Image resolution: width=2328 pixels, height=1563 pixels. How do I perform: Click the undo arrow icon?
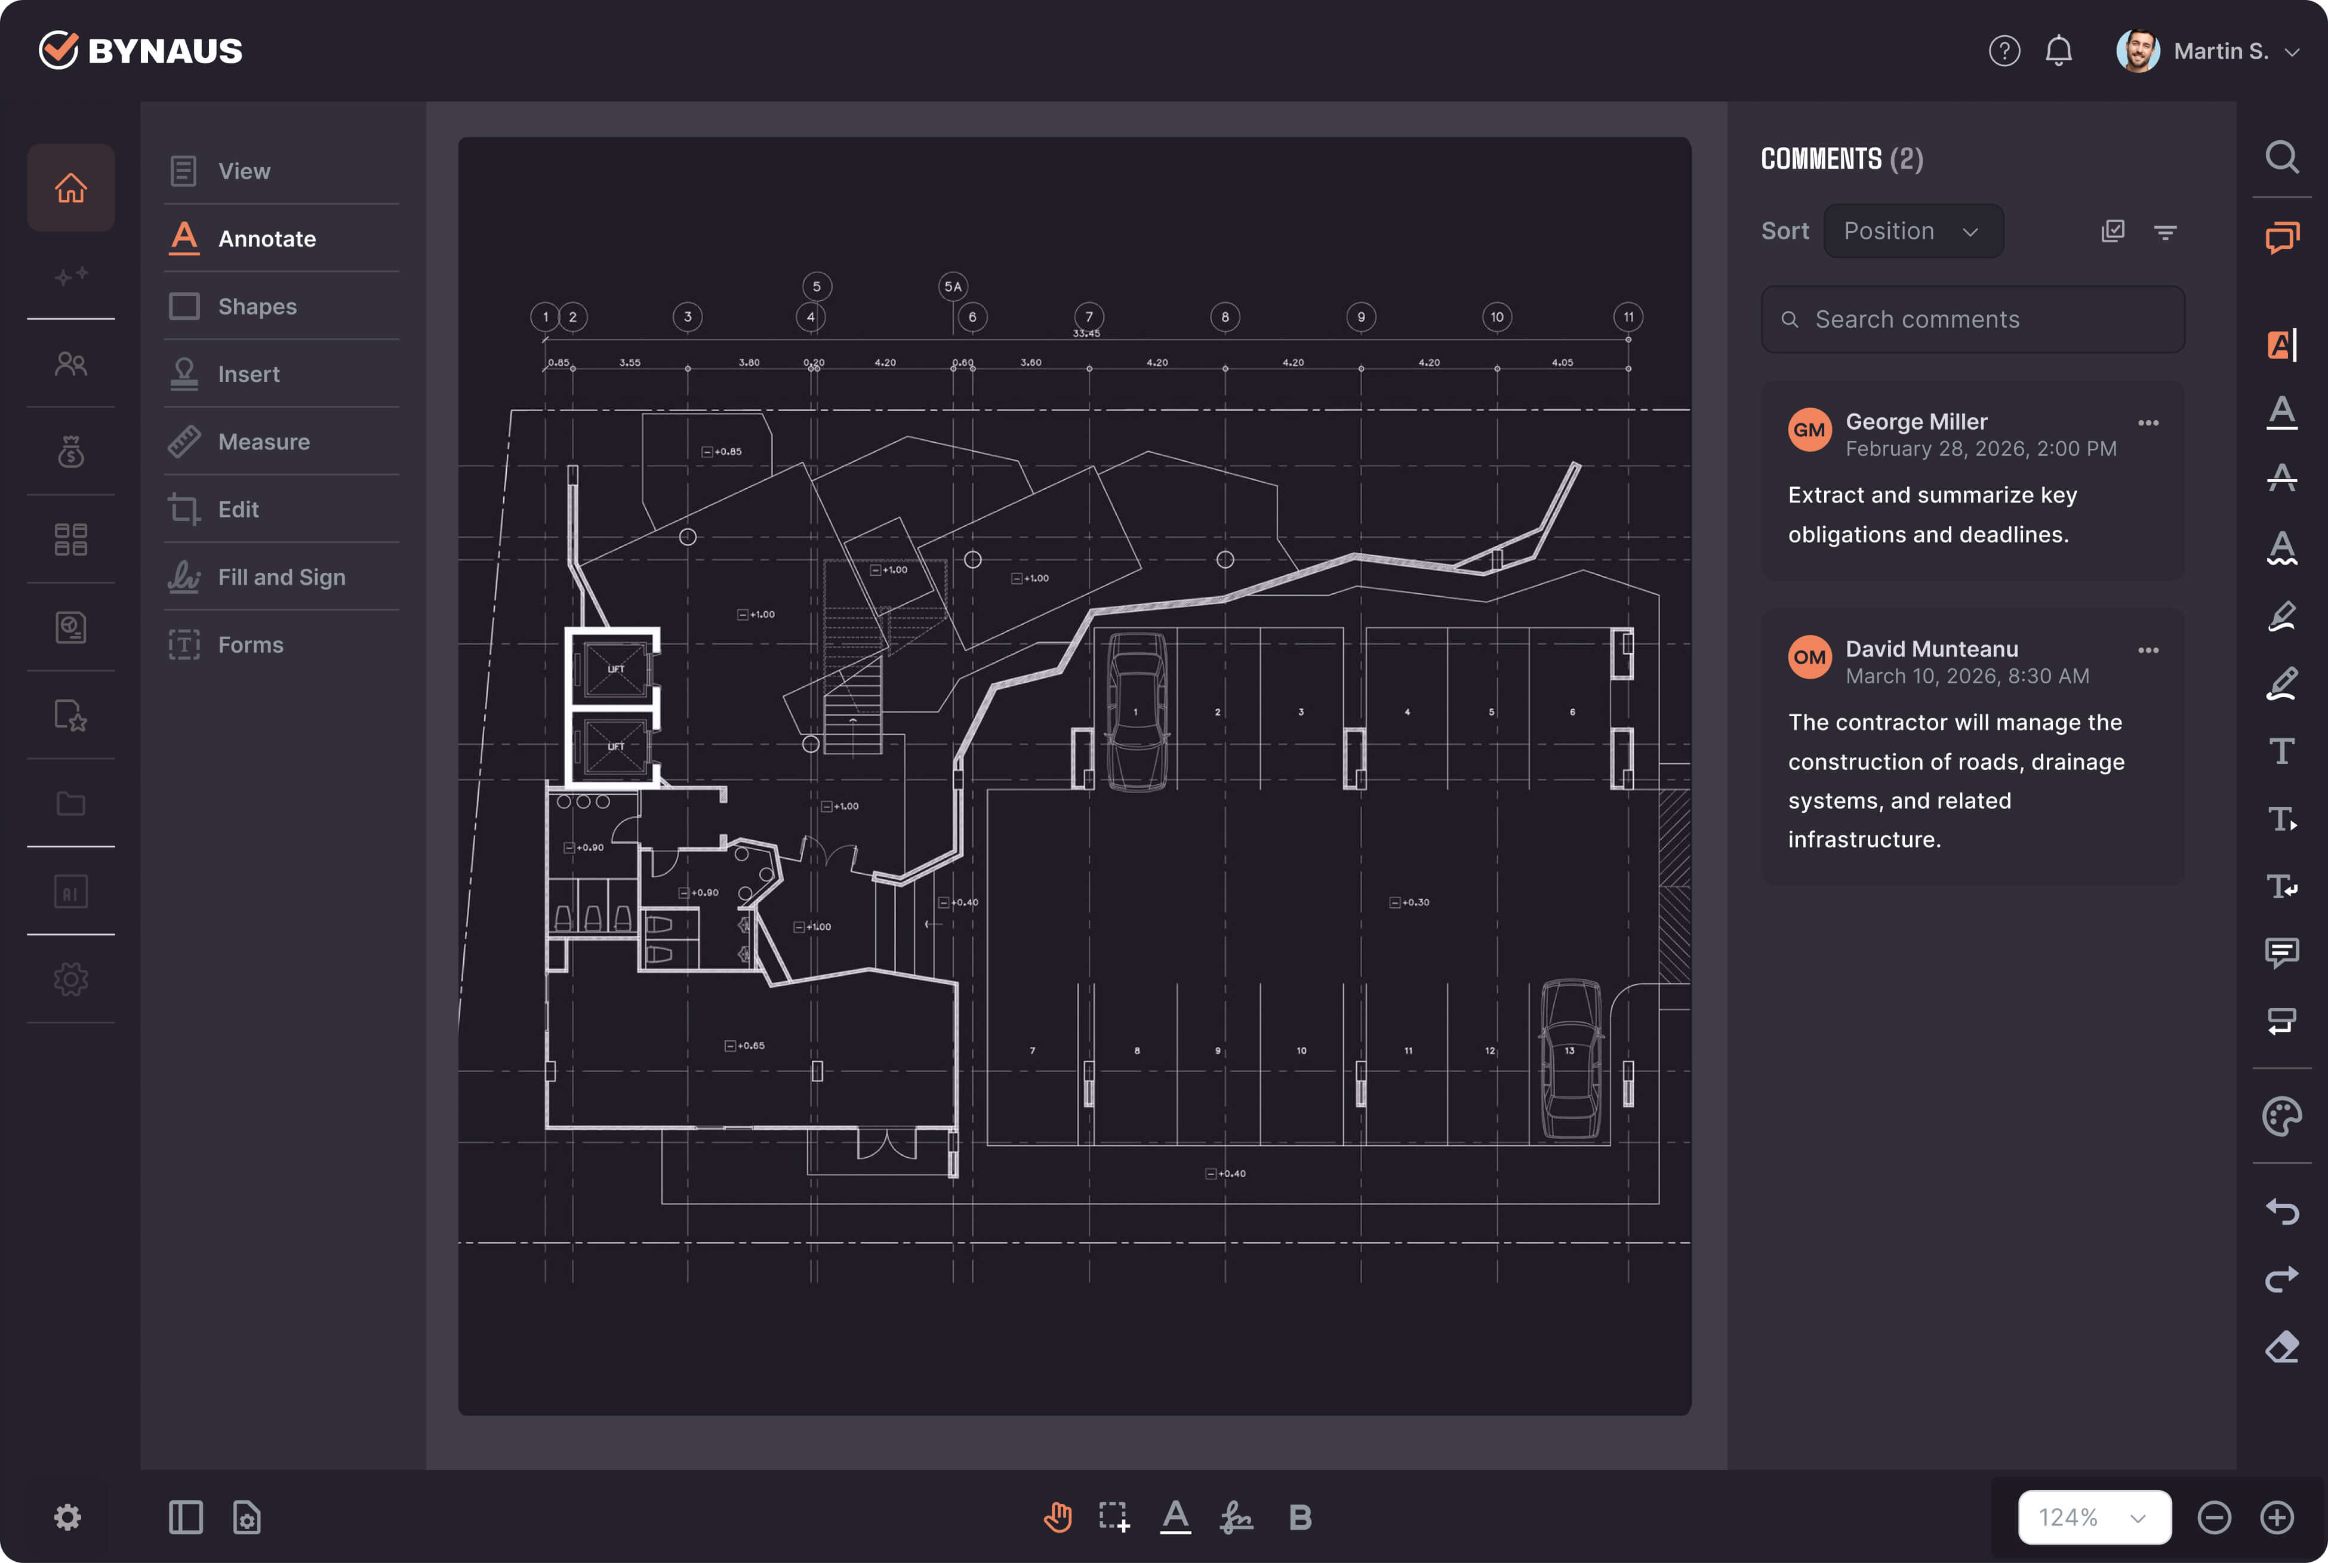[2281, 1211]
